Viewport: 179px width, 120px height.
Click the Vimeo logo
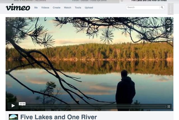18,7
